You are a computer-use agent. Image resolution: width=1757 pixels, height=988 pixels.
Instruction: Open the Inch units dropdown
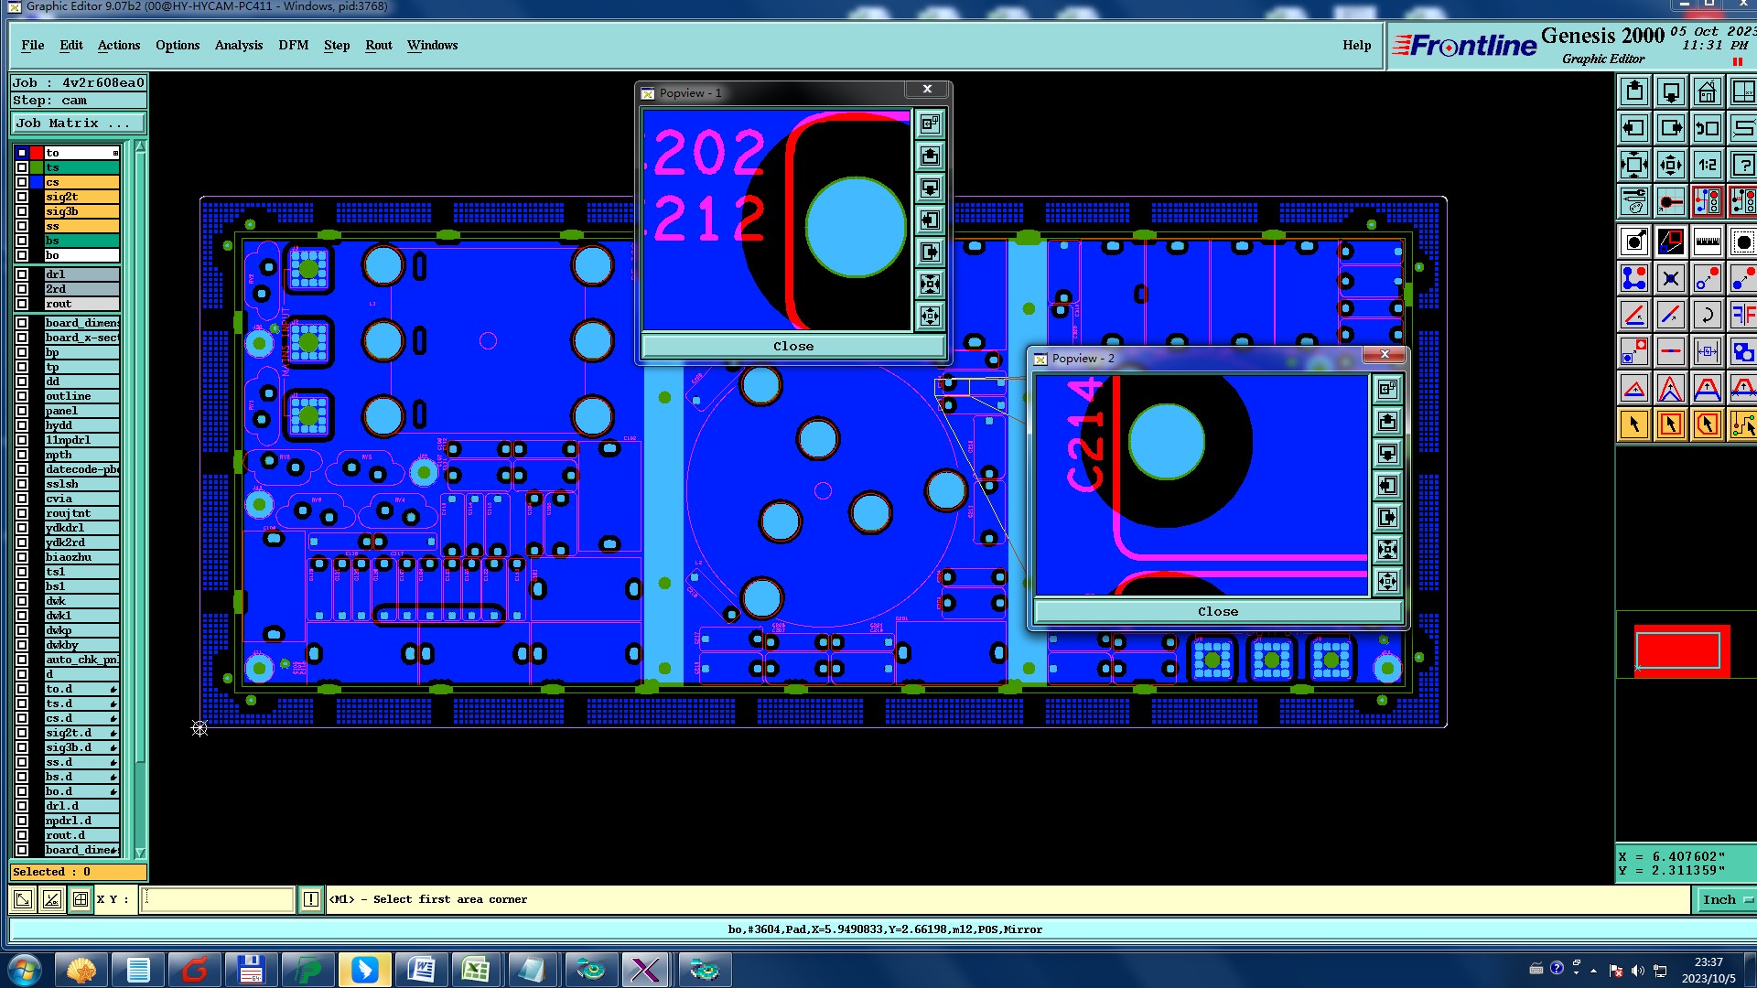click(x=1726, y=900)
